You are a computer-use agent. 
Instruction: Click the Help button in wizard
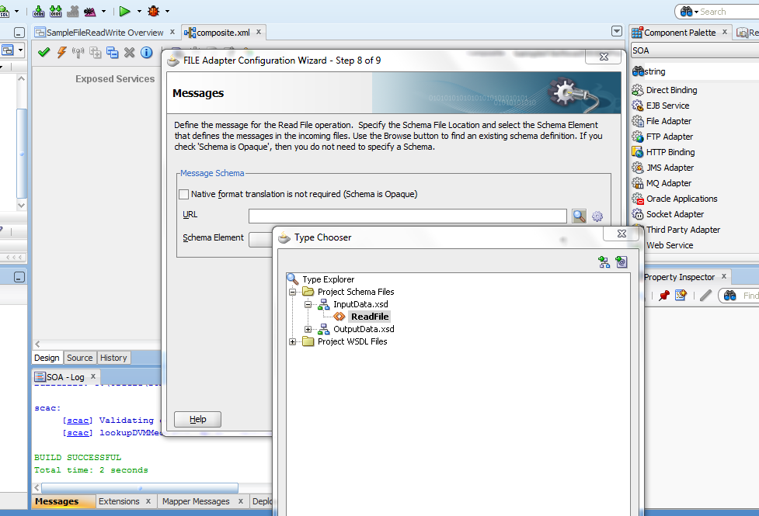(197, 419)
